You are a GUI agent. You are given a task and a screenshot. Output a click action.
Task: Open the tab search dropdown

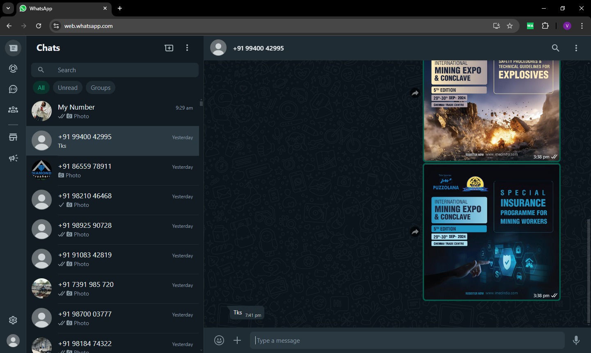pos(8,8)
